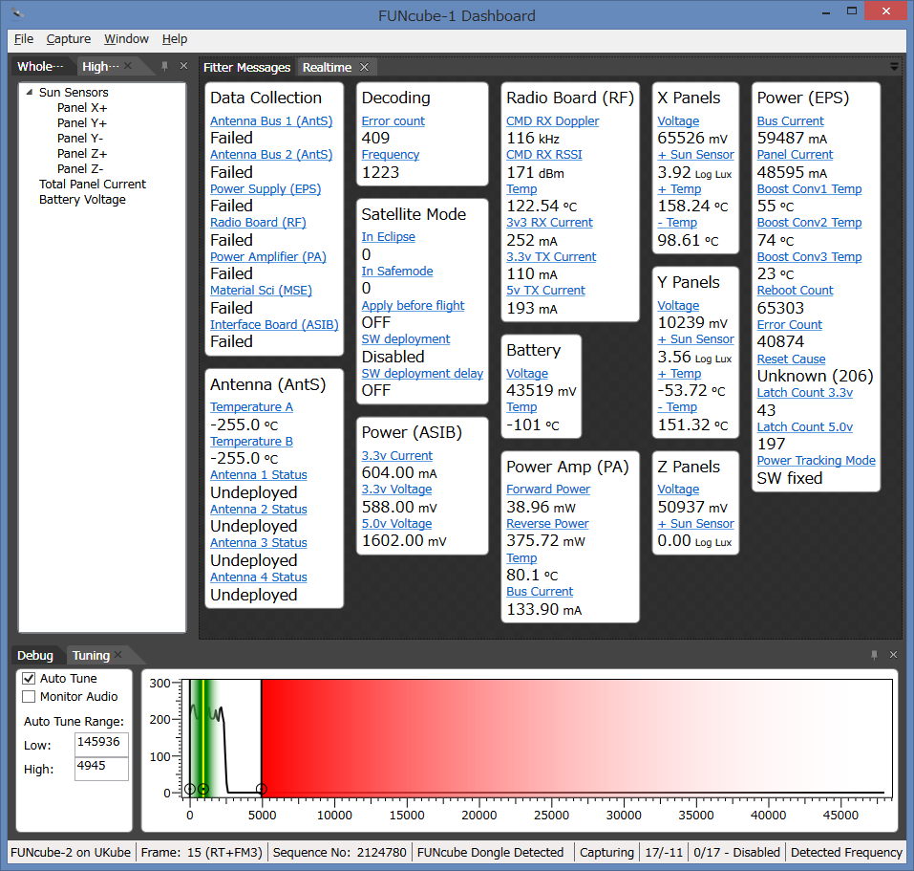Click the Error count link under Decoding

(393, 120)
